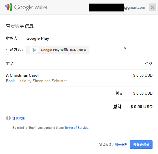Open the 退款政策 refund policy link
Screen dimensions: 158x154
pos(18,118)
